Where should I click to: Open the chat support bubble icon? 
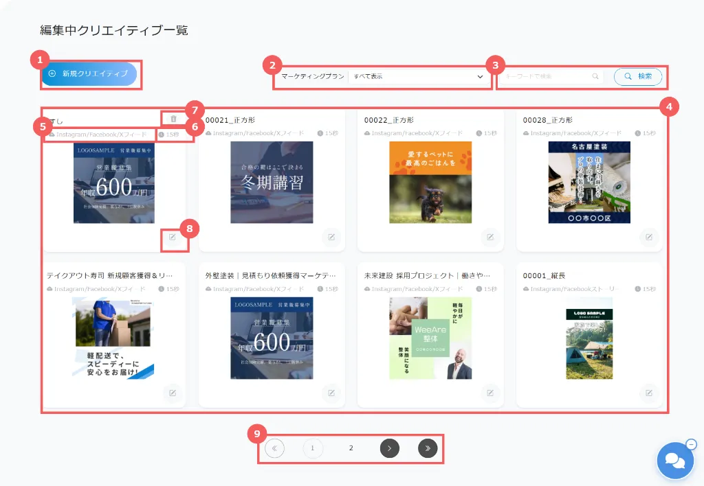pos(674,461)
